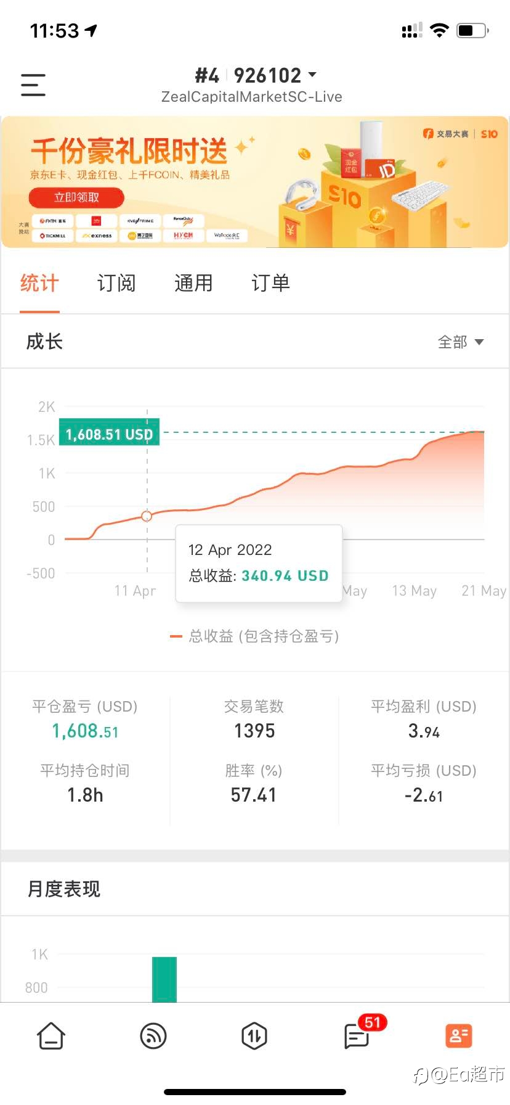Viewport: 510px width, 1105px height.
Task: Tap the battery indicator in status bar
Action: coord(473,30)
